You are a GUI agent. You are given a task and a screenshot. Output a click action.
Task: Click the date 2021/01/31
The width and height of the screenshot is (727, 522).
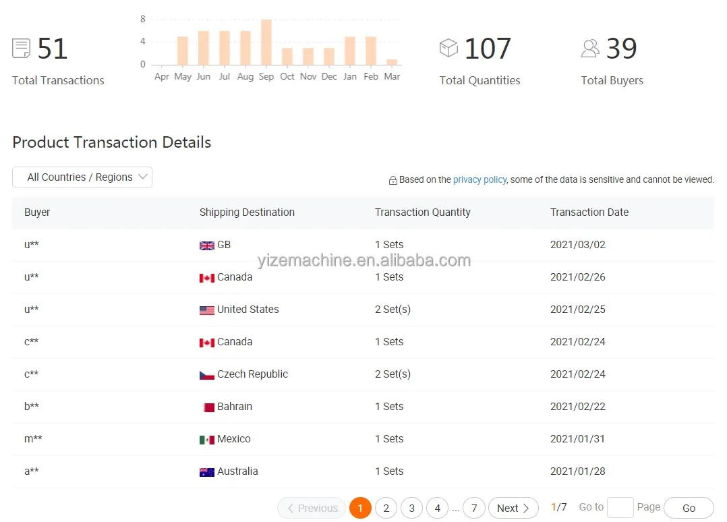578,439
